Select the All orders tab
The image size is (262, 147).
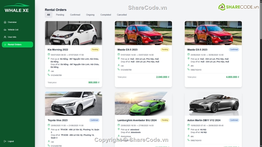pyautogui.click(x=49, y=15)
